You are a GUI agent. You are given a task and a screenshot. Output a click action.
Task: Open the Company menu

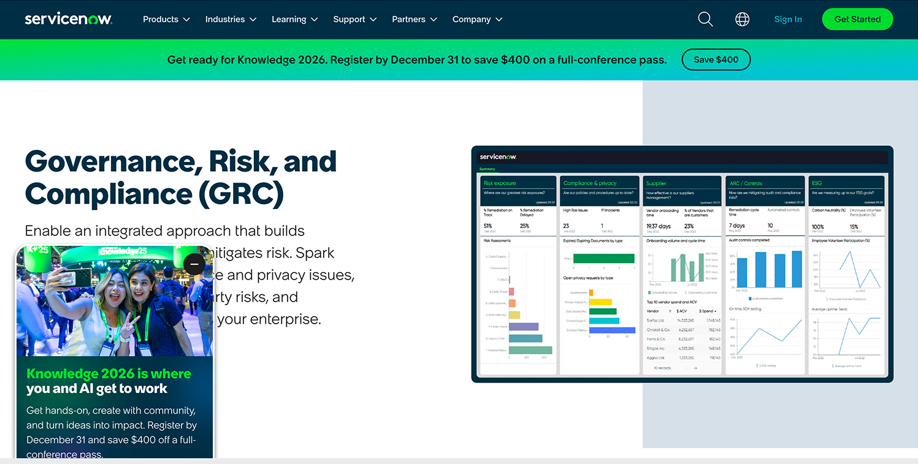point(476,19)
